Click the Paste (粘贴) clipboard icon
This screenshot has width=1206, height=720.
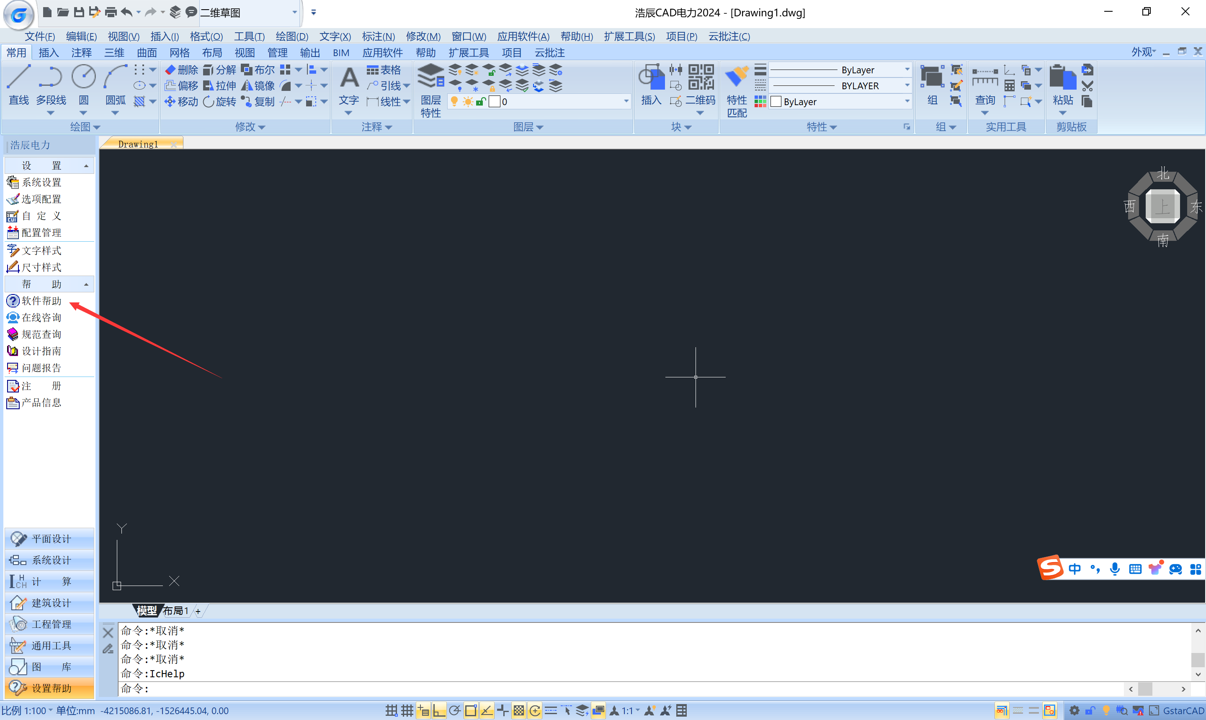pyautogui.click(x=1062, y=77)
